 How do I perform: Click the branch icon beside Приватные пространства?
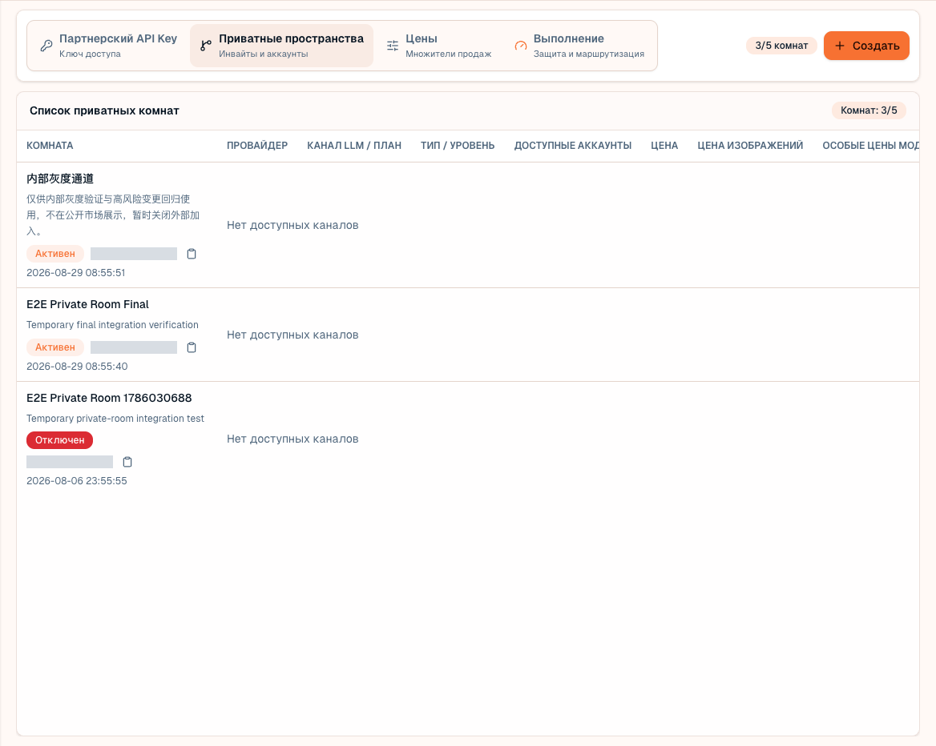click(x=206, y=46)
